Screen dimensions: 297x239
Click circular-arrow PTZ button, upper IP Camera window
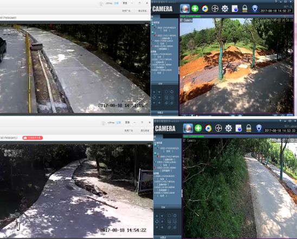pyautogui.click(x=154, y=97)
